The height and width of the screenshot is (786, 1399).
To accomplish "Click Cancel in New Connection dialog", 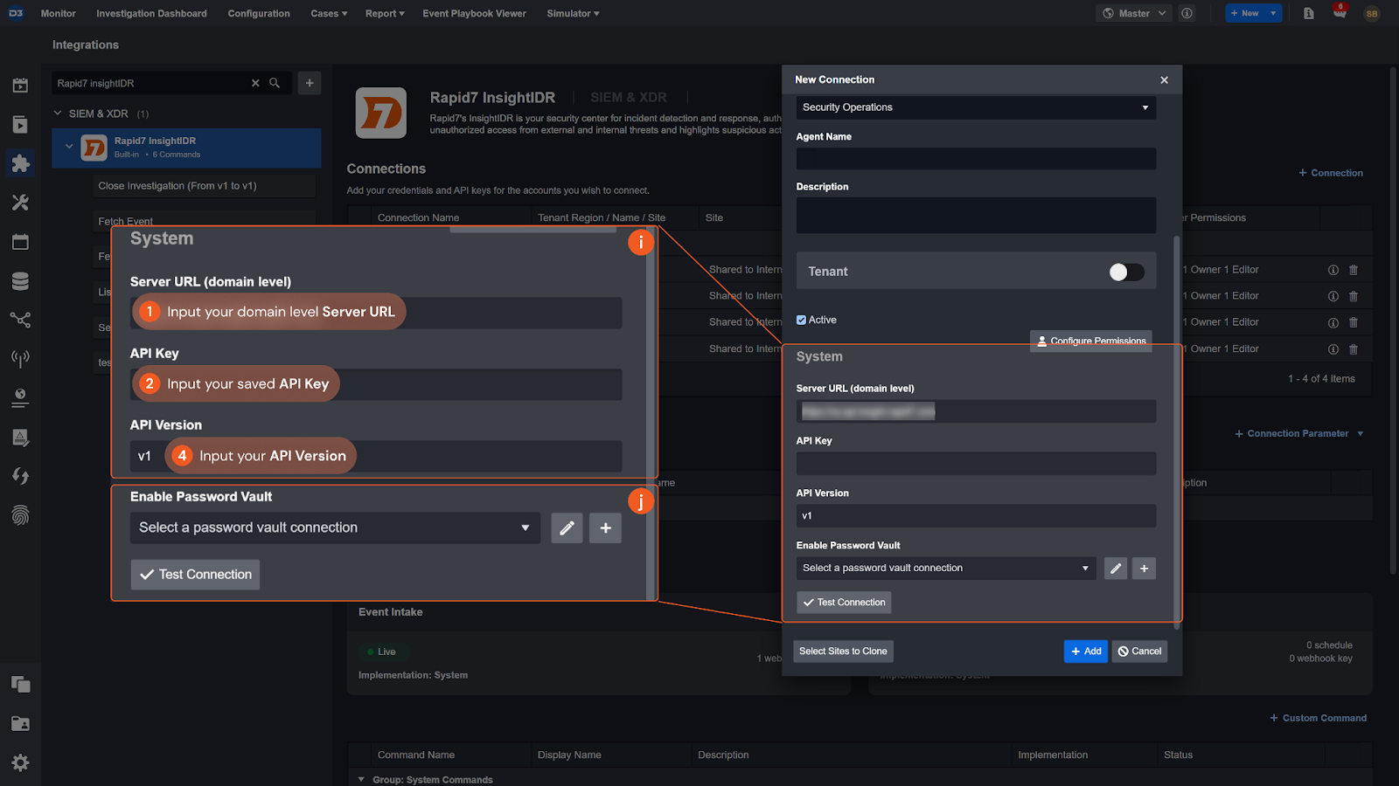I will pos(1139,652).
